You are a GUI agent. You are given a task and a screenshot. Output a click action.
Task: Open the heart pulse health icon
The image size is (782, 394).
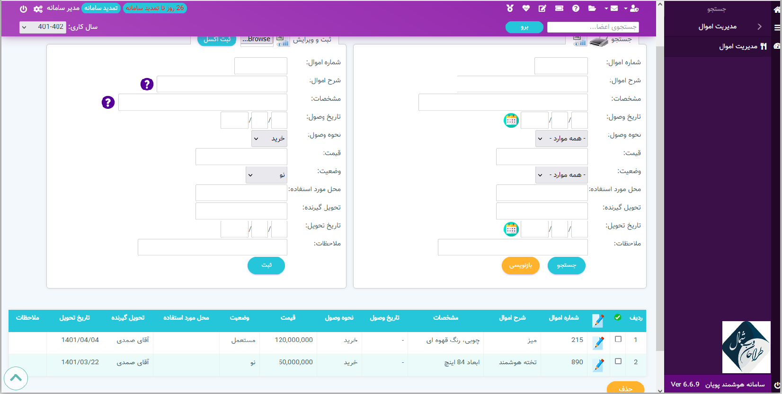(526, 9)
